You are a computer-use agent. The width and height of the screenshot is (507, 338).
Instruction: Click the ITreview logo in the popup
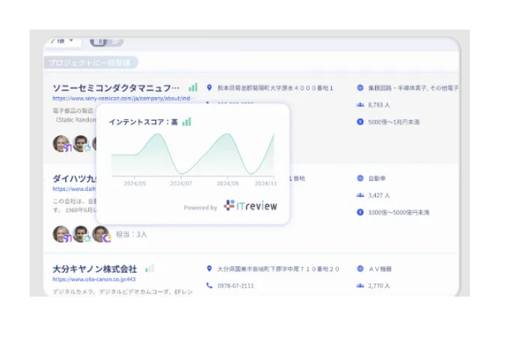coord(250,205)
